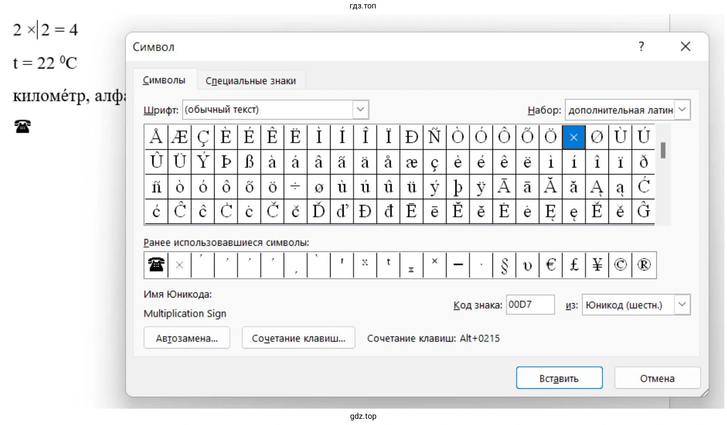Select the euro € symbol
This screenshot has width=727, height=425.
pos(550,265)
